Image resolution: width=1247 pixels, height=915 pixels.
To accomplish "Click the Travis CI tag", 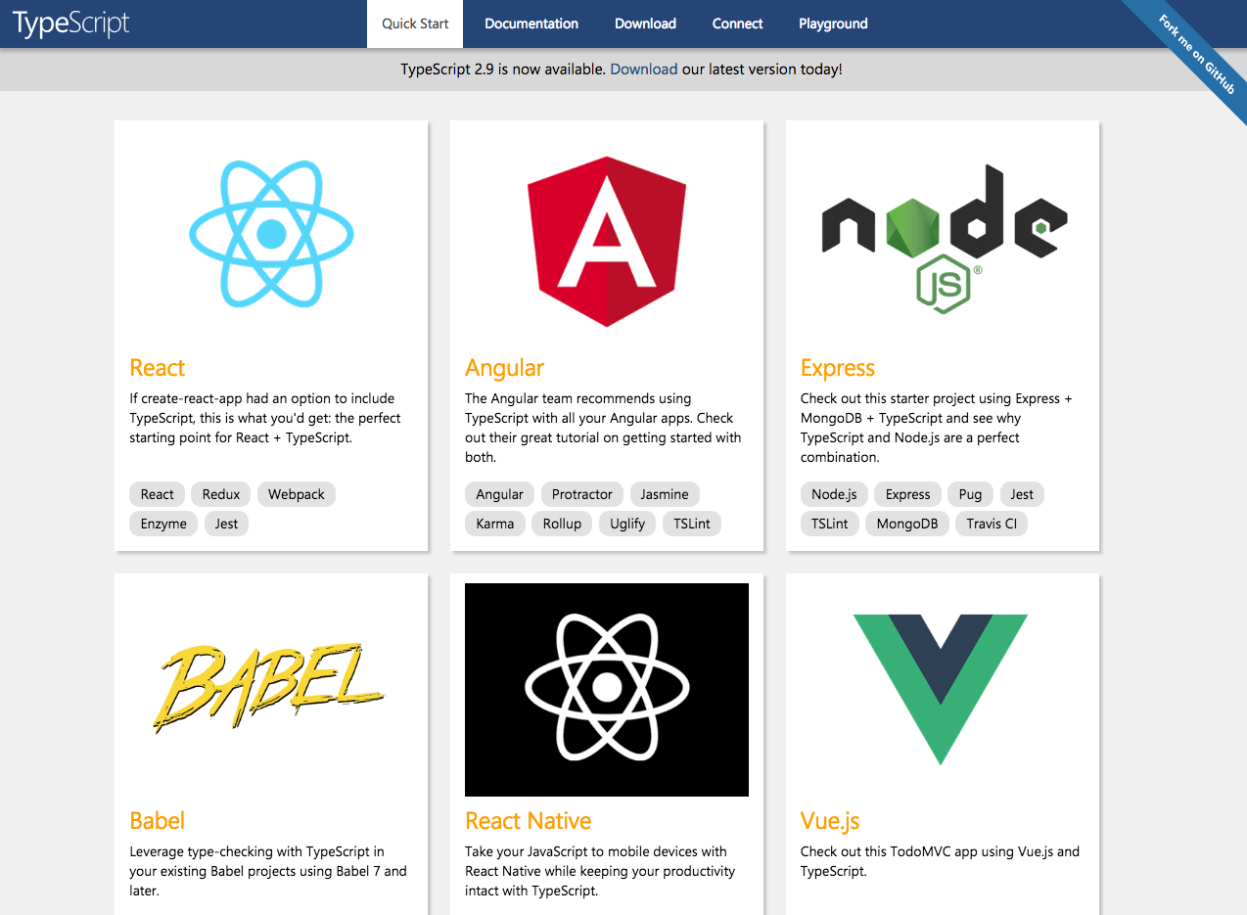I will point(992,524).
